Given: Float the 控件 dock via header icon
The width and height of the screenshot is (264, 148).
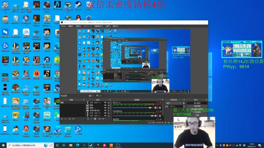Looking at the screenshot, I should (x=206, y=100).
